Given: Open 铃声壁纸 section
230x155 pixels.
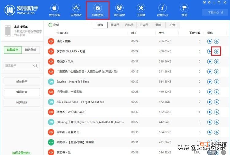Looking at the screenshot, I should 98,10.
